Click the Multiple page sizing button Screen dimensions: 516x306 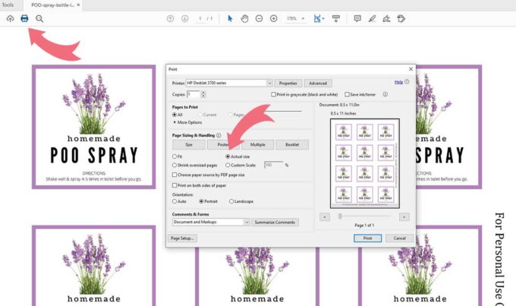tap(257, 144)
